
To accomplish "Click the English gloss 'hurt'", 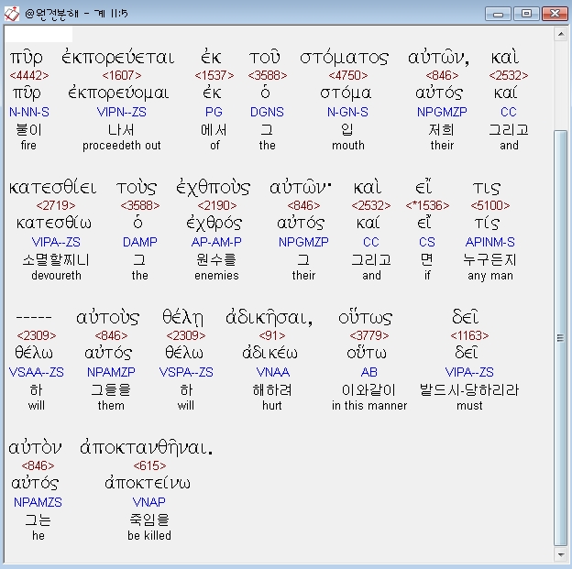I will point(271,406).
